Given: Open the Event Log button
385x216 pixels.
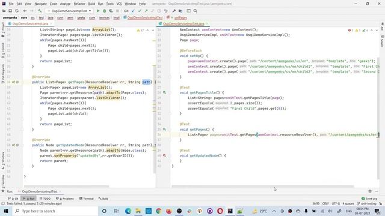Looking at the screenshot, I should pos(369,199).
